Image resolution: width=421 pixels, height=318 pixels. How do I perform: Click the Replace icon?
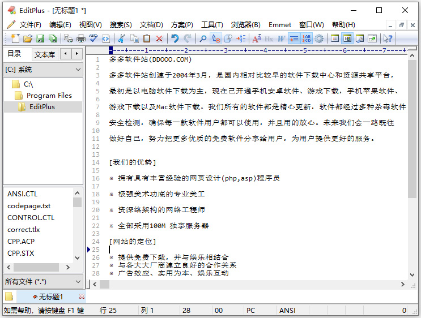216,38
